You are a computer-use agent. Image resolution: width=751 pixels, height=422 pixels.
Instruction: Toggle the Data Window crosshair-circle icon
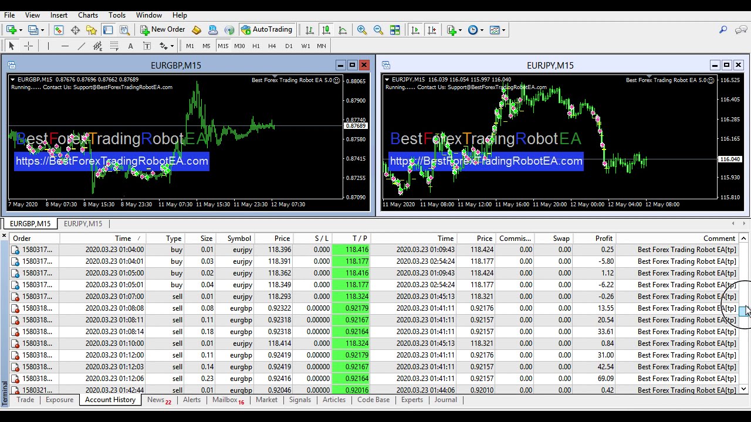click(75, 30)
